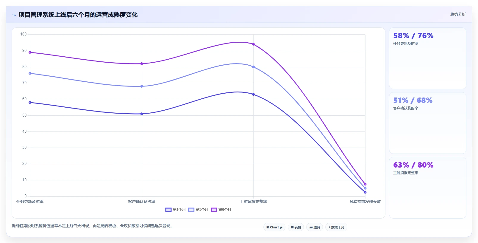Select the 第3个月 point at 客户确认及时率

pos(142,86)
